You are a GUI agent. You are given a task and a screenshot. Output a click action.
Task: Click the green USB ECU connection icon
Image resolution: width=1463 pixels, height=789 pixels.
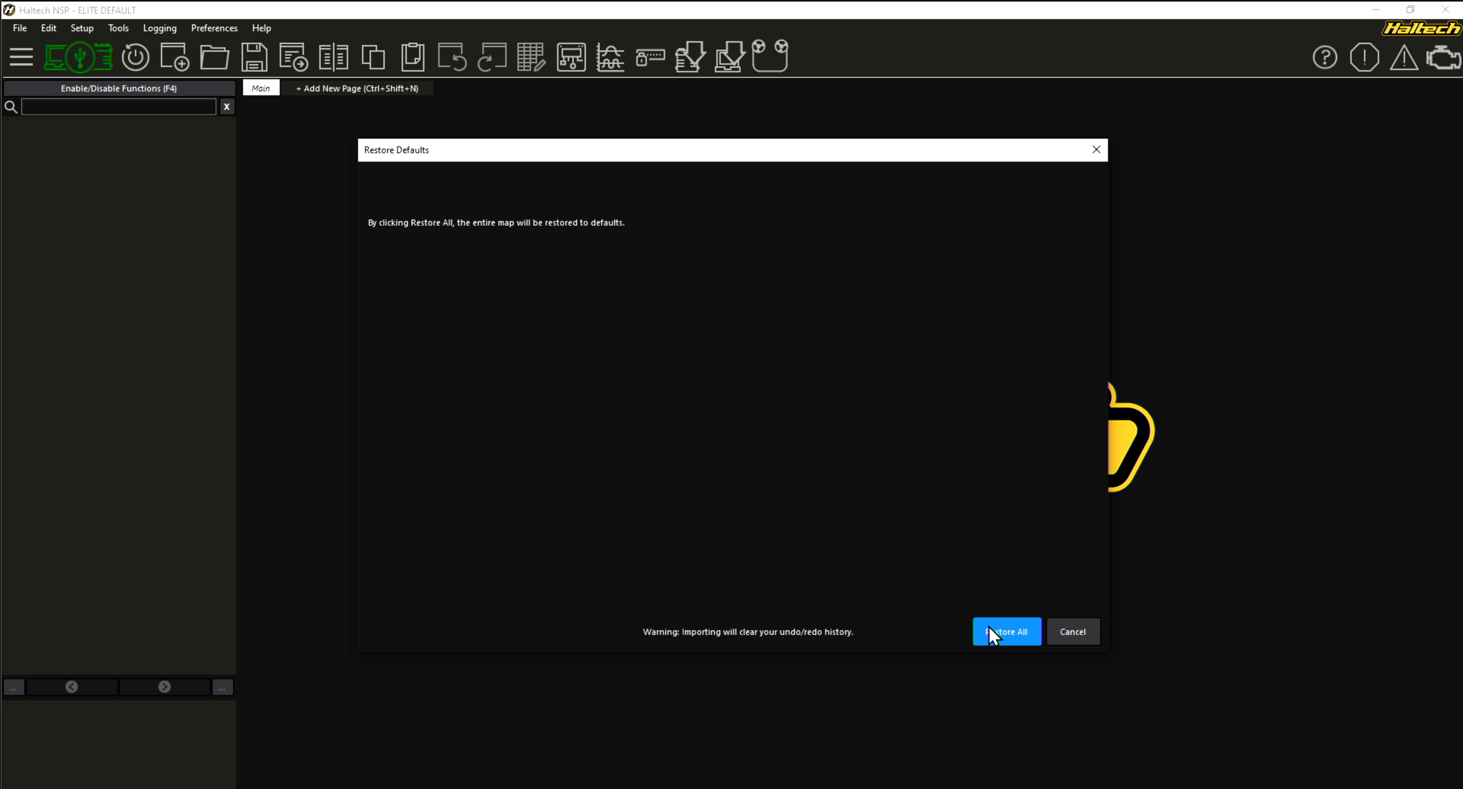tap(78, 58)
